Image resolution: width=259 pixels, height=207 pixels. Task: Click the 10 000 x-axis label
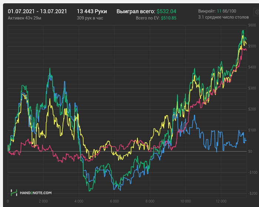pyautogui.click(x=185, y=201)
